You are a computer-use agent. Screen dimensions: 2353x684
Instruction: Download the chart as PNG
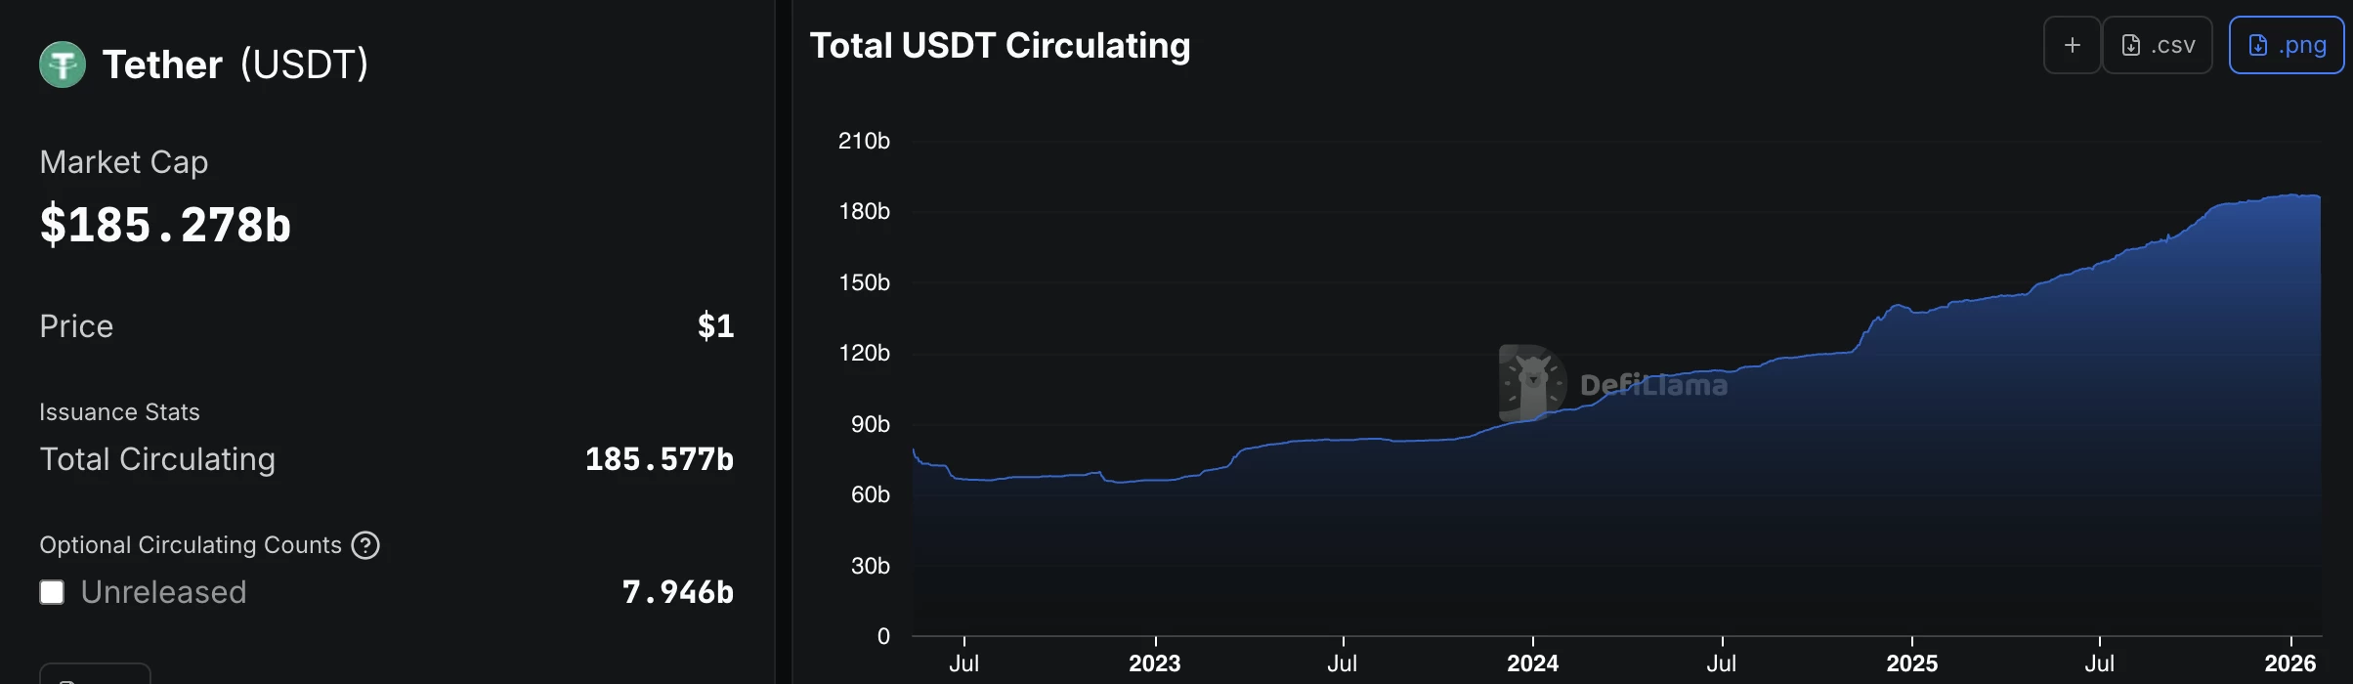[x=2286, y=44]
